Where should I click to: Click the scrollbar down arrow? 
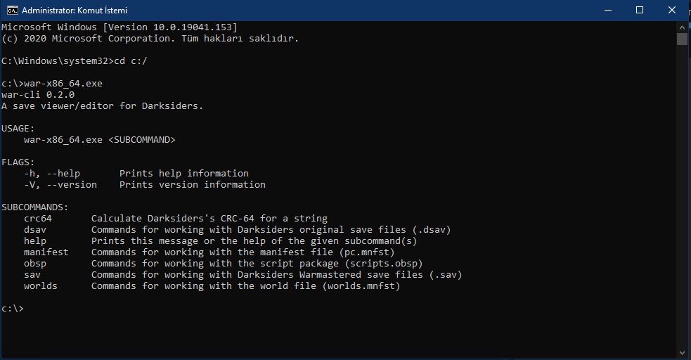tap(682, 353)
